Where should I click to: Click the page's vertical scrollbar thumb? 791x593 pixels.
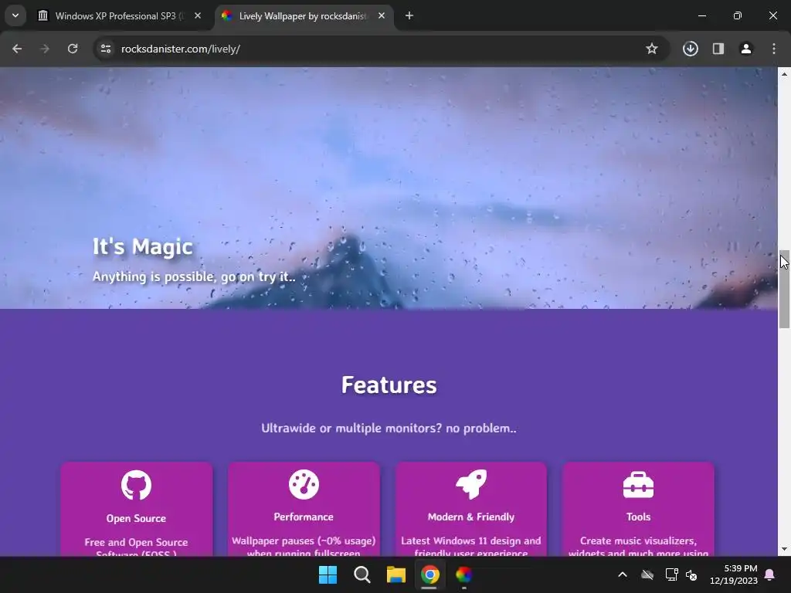pyautogui.click(x=785, y=289)
